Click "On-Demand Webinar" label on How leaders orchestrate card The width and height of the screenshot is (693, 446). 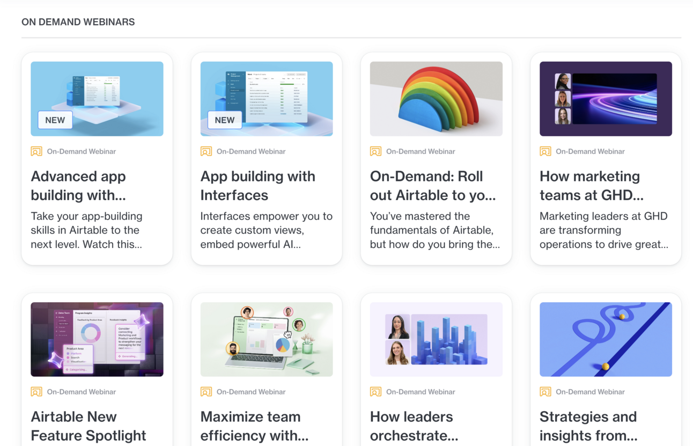pyautogui.click(x=421, y=392)
